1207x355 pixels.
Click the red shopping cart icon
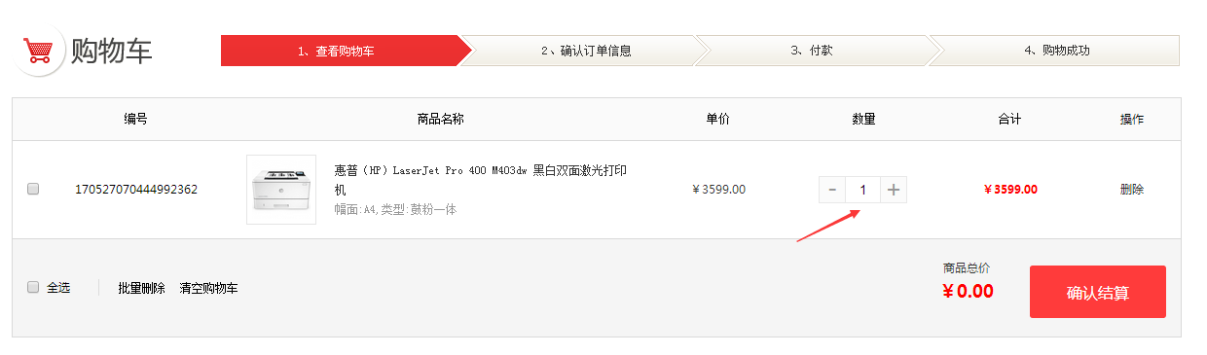click(x=38, y=50)
